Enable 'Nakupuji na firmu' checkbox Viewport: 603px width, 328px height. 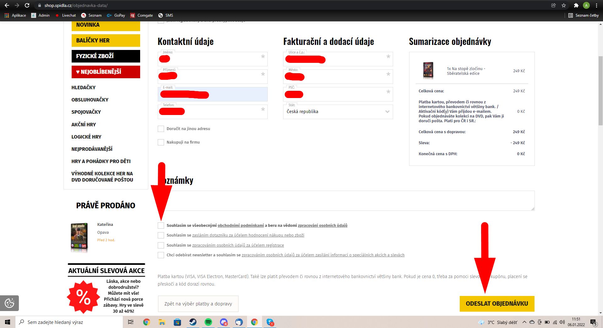click(161, 142)
